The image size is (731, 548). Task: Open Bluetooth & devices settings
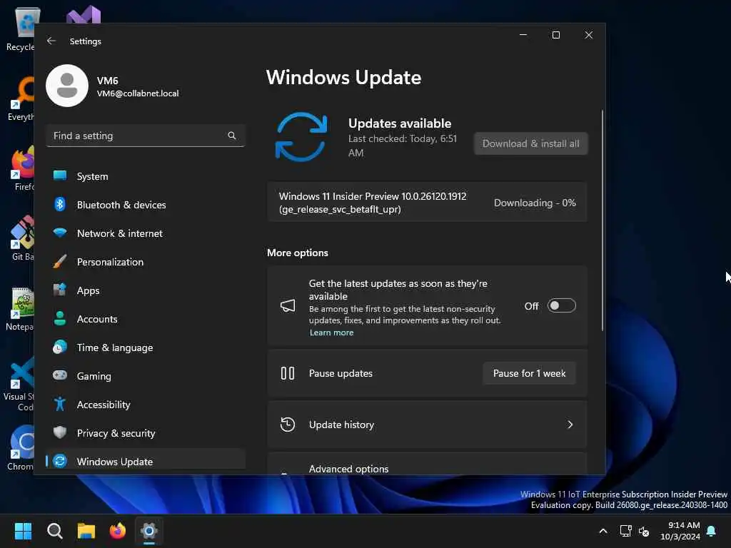(146, 205)
